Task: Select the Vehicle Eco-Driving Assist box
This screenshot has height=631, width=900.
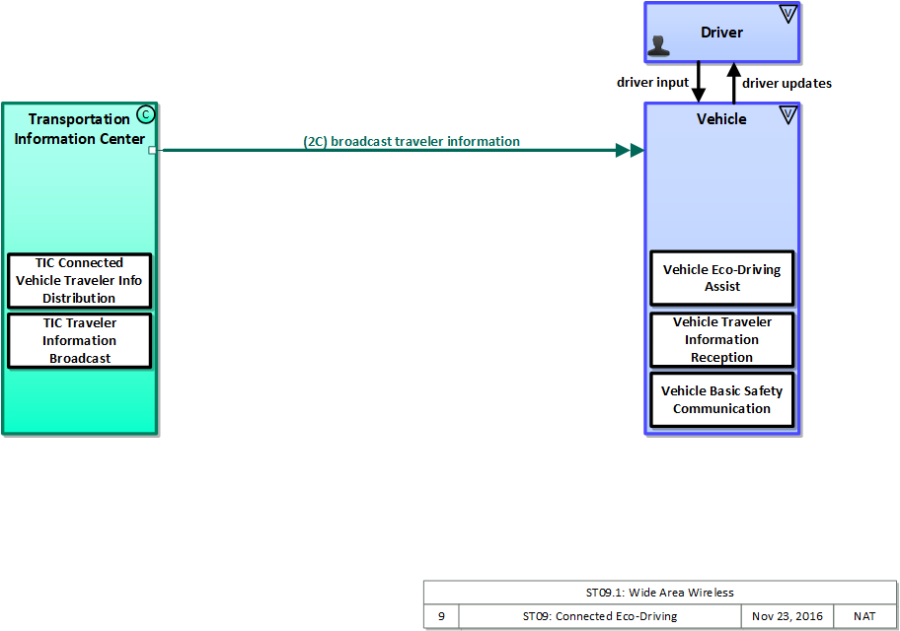Action: point(721,278)
